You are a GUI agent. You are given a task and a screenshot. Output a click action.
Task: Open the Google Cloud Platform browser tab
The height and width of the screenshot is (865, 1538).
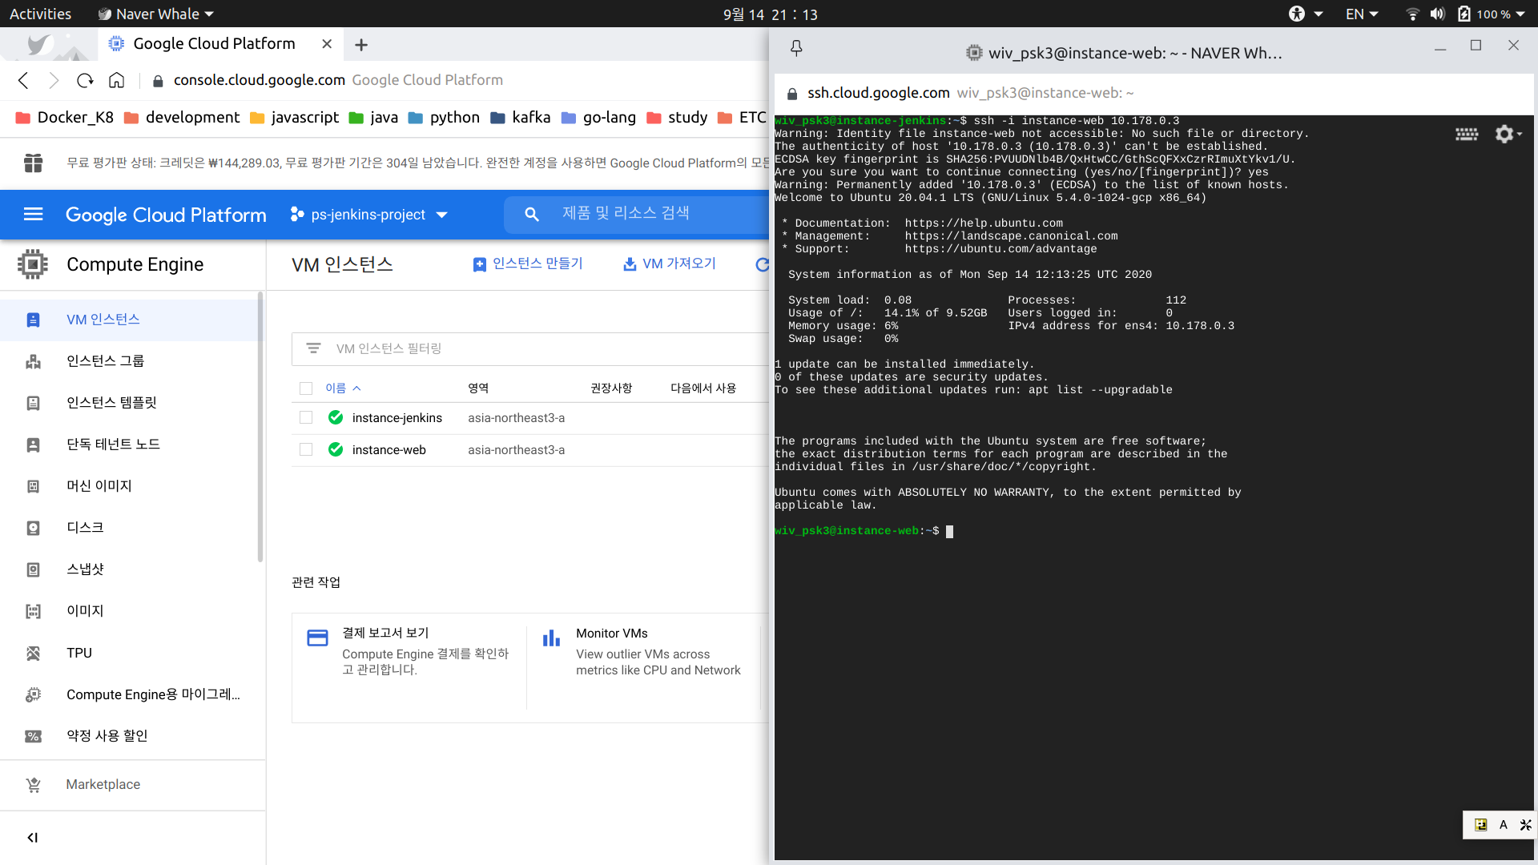click(x=214, y=44)
